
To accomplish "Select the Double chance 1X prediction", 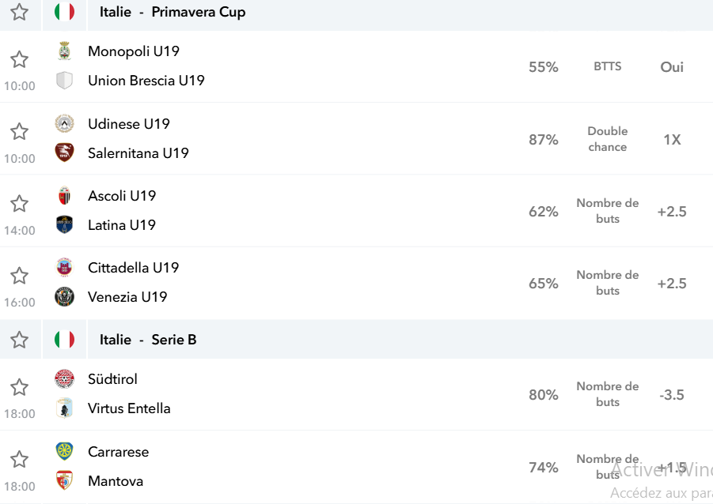I will (x=672, y=139).
